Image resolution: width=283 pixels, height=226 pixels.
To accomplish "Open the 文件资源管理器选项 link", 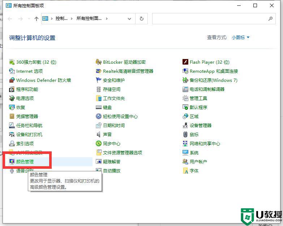I will click(x=123, y=152).
